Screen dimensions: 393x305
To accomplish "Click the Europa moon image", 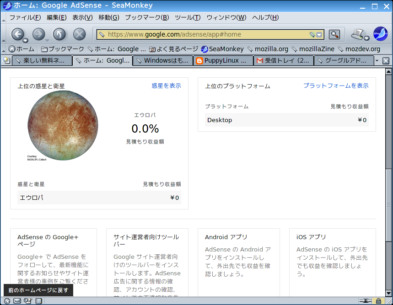I will click(63, 126).
